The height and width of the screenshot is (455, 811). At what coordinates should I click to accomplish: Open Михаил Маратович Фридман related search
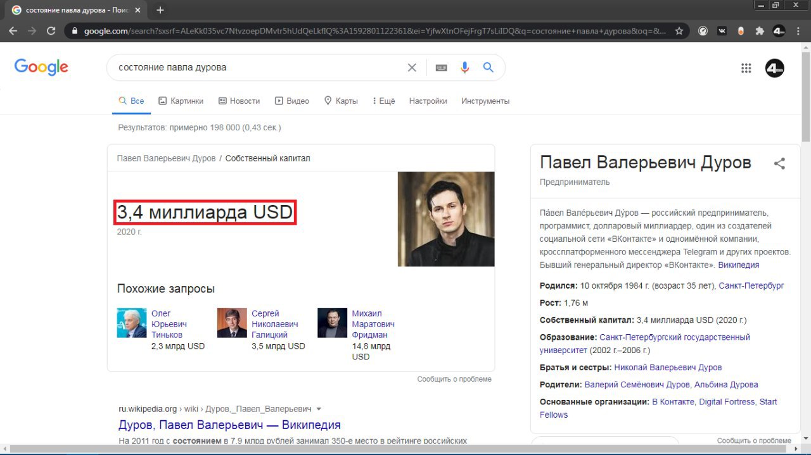[x=373, y=324]
